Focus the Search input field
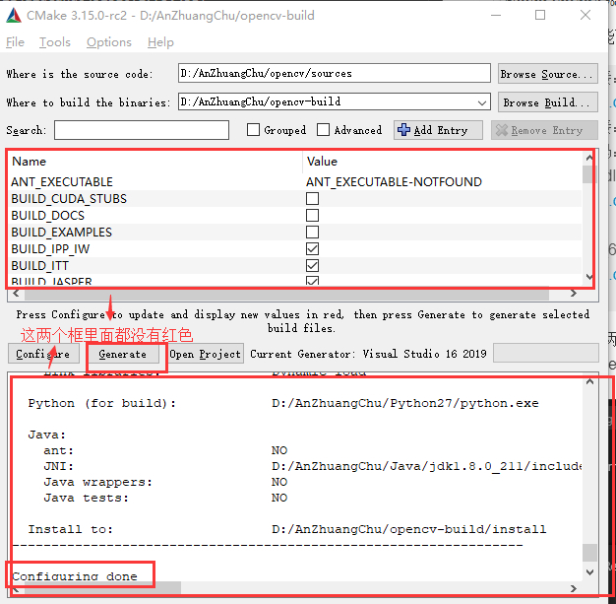 [142, 130]
